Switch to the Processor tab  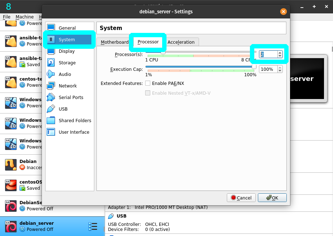coord(148,42)
